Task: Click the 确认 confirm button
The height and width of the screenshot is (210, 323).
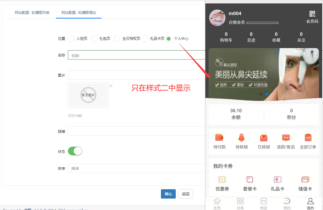Action: 168,194
